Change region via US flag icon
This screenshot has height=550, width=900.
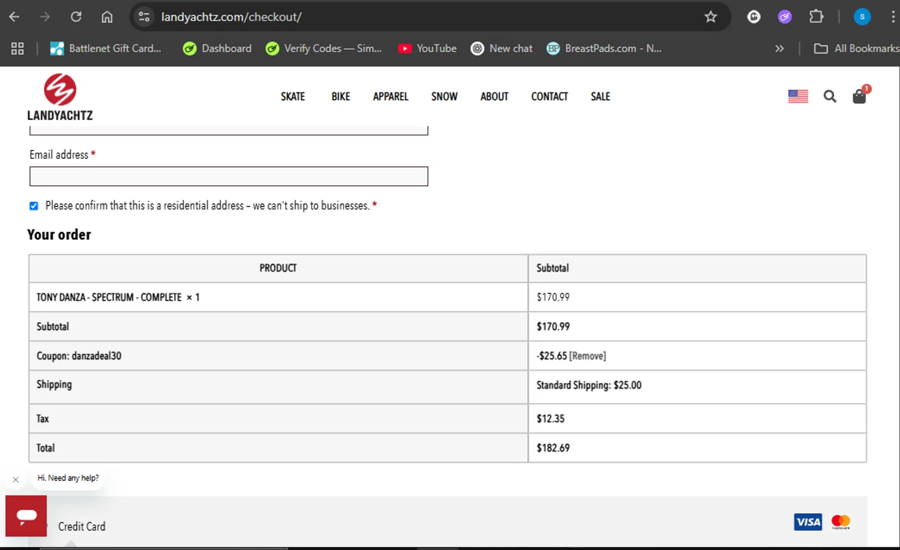[x=798, y=96]
